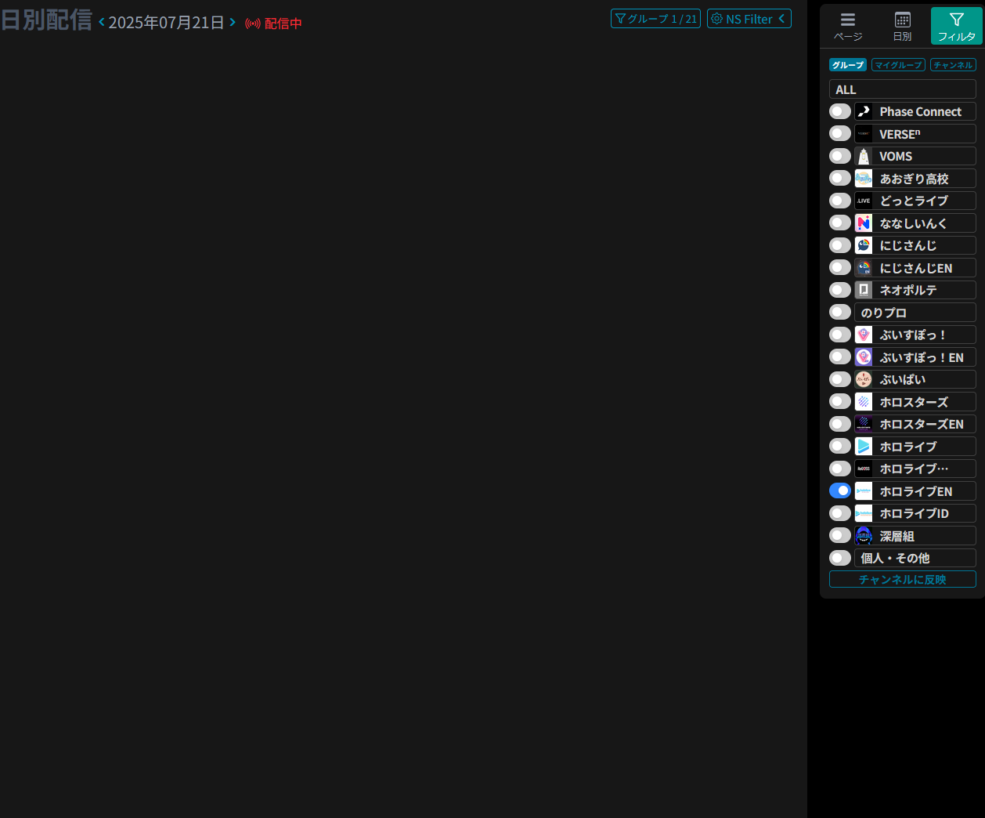Enable the ホロスターズEN switch
Screen dimensions: 985x818
click(840, 424)
